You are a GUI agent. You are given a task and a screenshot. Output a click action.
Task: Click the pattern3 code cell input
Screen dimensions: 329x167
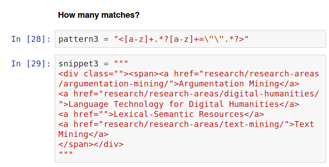(190, 39)
